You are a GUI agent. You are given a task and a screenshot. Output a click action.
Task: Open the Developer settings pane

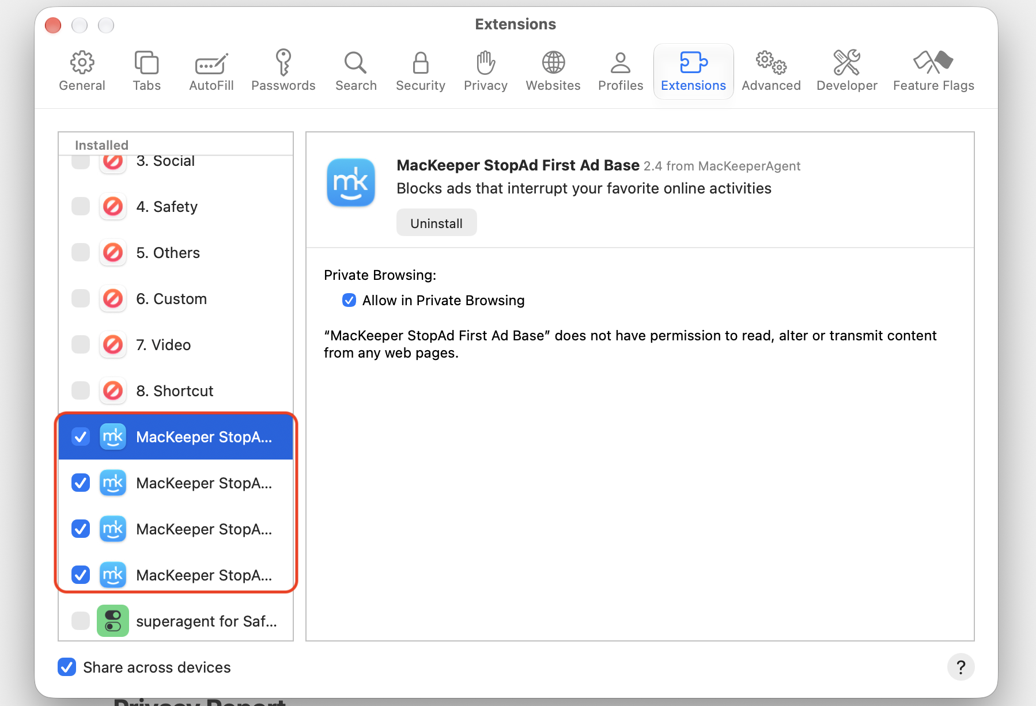[846, 71]
